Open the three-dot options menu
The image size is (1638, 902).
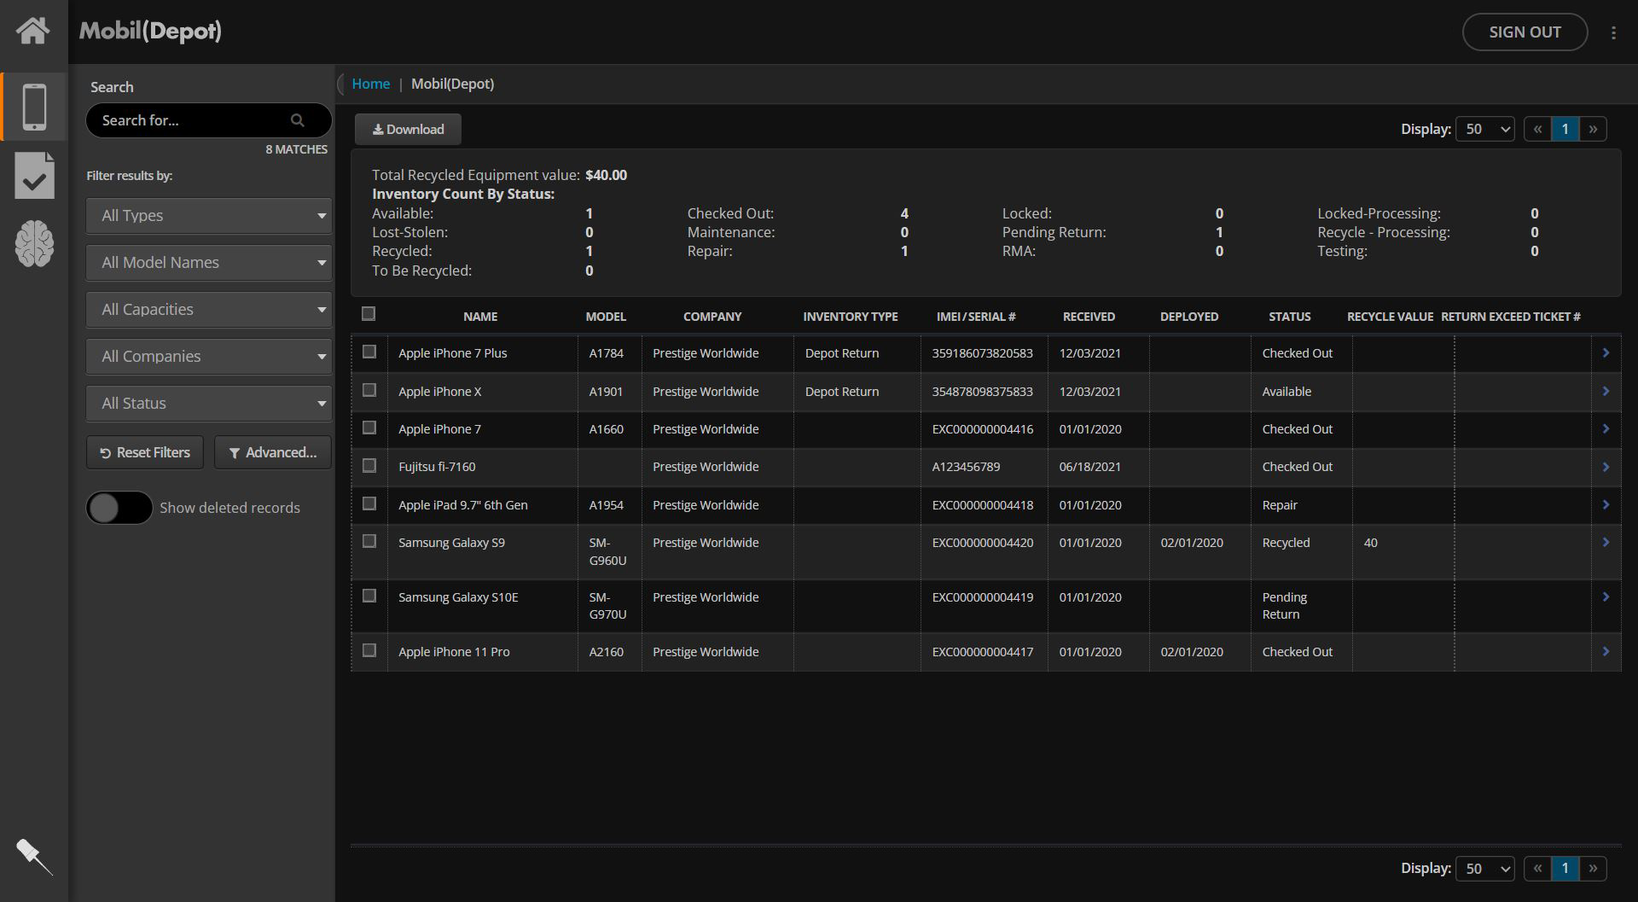1612,32
